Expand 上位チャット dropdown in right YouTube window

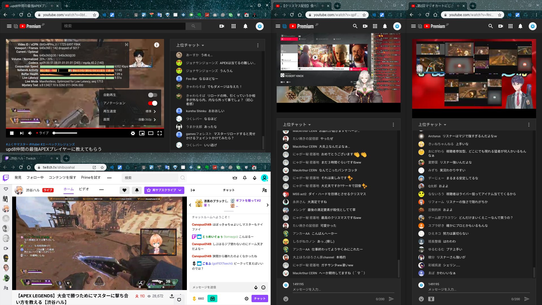click(x=432, y=125)
